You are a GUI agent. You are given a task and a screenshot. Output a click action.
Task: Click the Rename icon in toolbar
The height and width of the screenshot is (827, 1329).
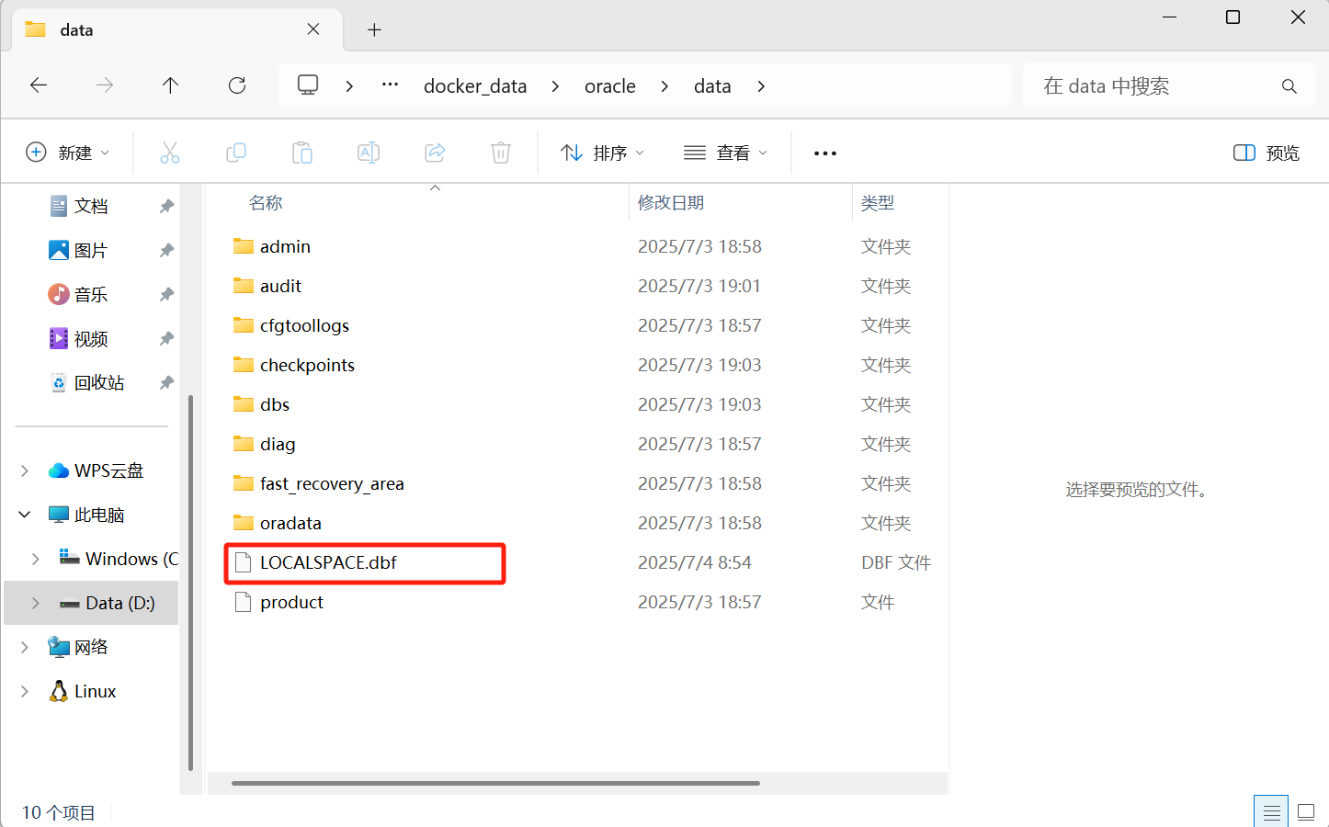[369, 153]
